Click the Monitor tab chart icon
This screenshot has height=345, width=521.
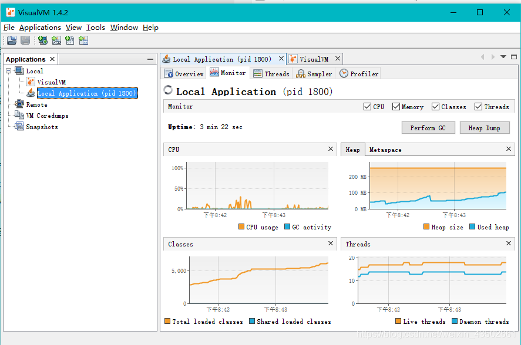(214, 72)
